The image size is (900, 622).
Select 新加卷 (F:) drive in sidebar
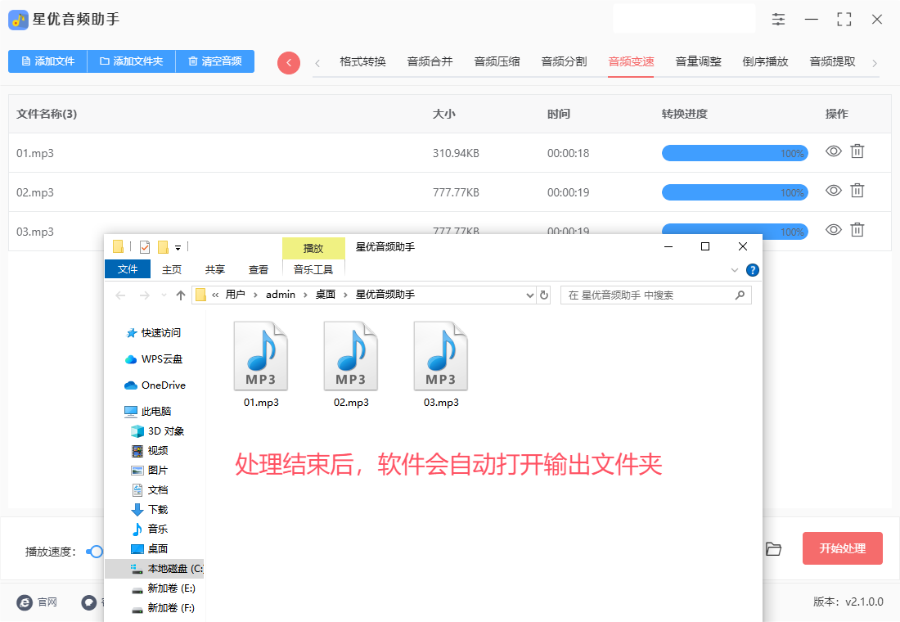[x=164, y=607]
